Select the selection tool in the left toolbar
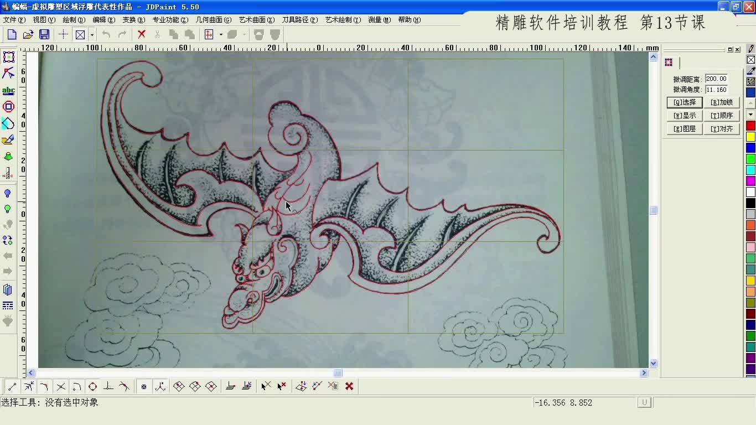This screenshot has width=756, height=425. [x=8, y=57]
